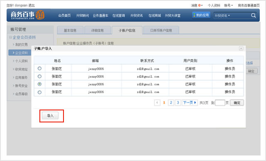Go to page 3

pyautogui.click(x=178, y=102)
